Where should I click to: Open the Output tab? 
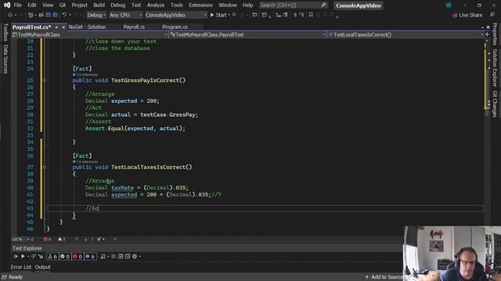click(x=42, y=267)
